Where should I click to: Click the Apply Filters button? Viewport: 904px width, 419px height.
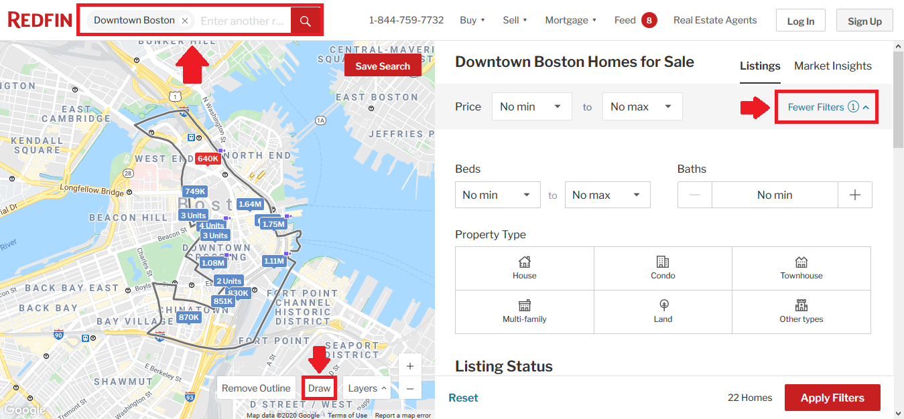[x=832, y=397]
